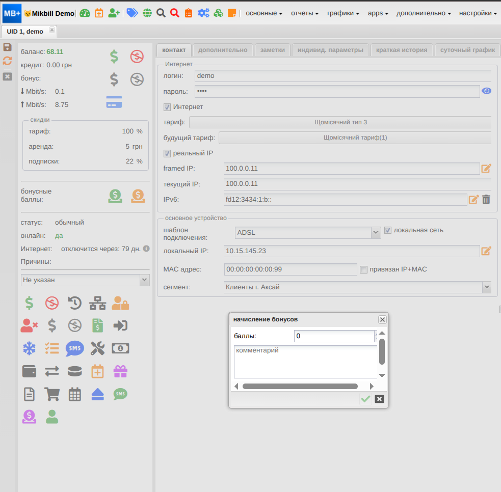Click edit icon next to локальный IP
Screen dimensions: 501x492
click(x=486, y=251)
